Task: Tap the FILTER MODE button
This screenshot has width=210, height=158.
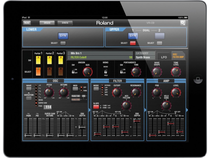Action: click(x=96, y=89)
